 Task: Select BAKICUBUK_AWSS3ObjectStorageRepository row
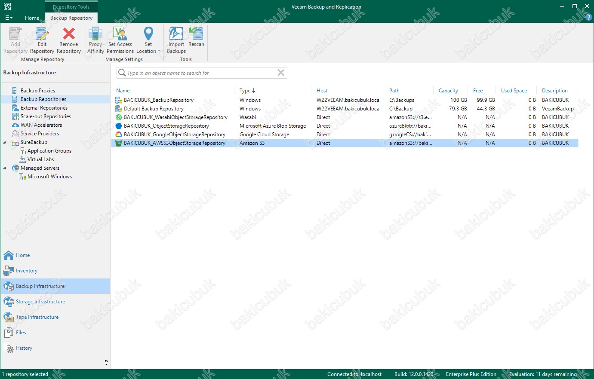pyautogui.click(x=345, y=143)
